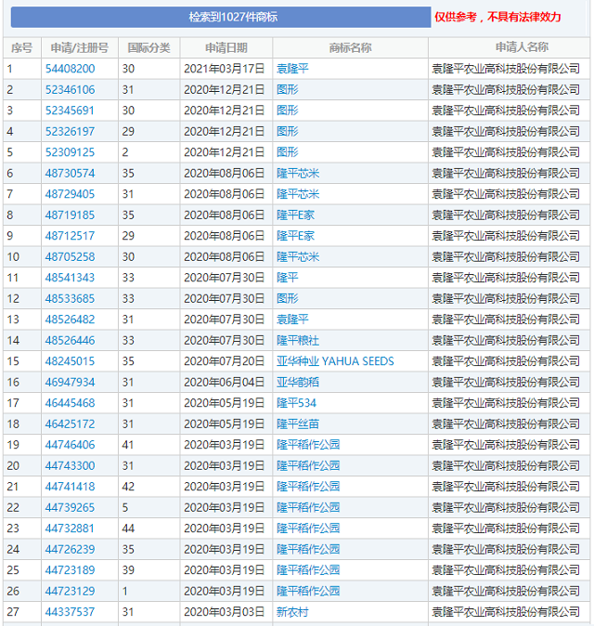Open registration number 44746406
Screen dimensions: 594x626
click(70, 445)
